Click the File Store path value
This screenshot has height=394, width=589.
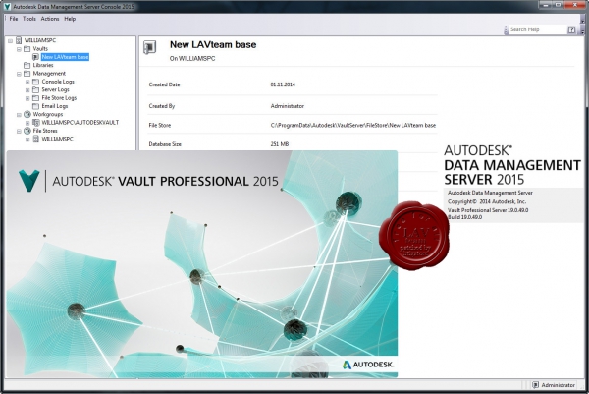click(x=353, y=125)
